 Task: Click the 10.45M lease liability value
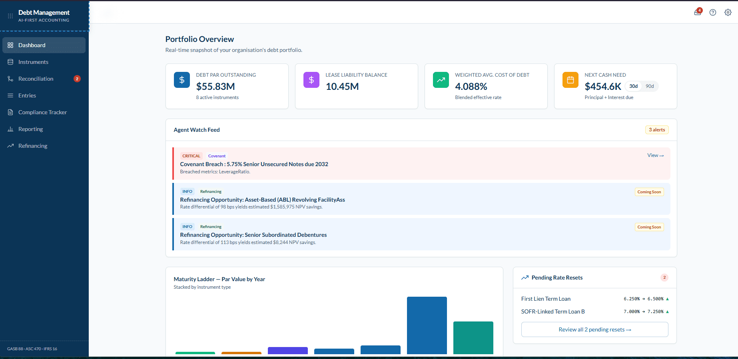(x=342, y=86)
